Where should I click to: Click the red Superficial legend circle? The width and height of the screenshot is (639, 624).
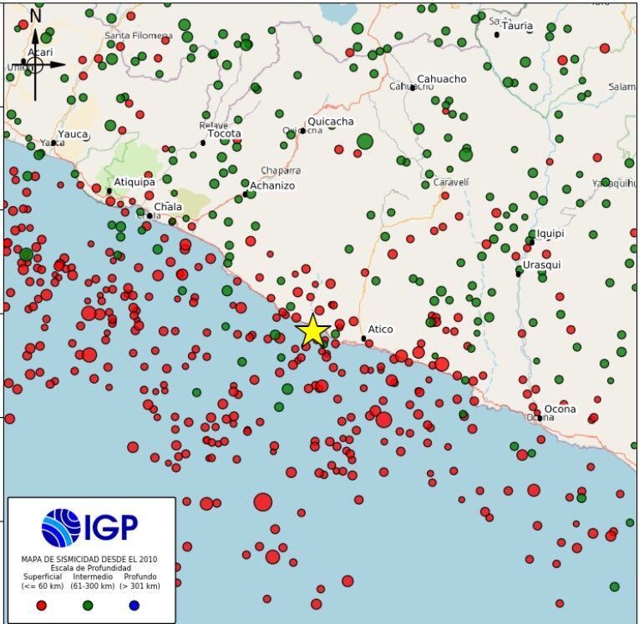[42, 606]
